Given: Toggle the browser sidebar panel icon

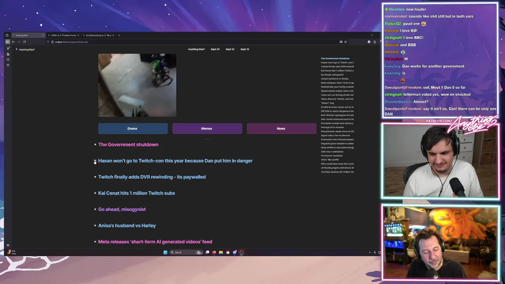Looking at the screenshot, I should pos(7,42).
